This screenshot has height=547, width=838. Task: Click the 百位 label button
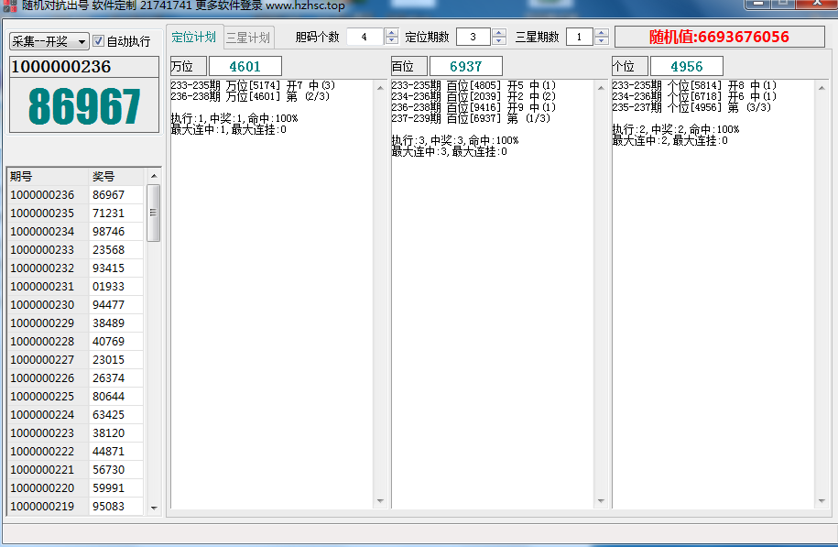408,66
